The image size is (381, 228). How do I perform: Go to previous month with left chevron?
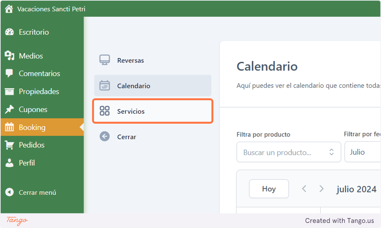tap(304, 189)
